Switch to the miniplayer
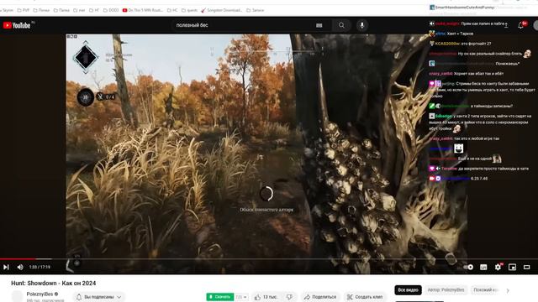This screenshot has height=302, width=538. 512,267
